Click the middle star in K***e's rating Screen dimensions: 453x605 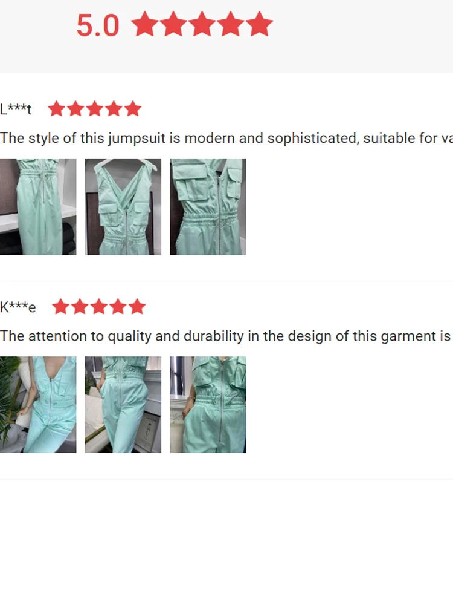pyautogui.click(x=99, y=307)
